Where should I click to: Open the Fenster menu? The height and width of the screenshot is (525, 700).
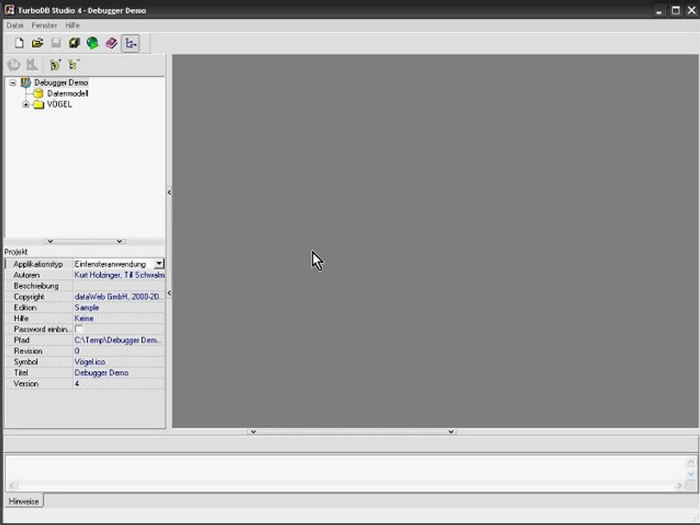(x=44, y=26)
